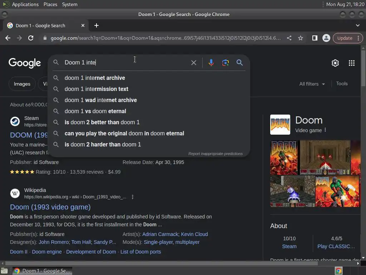Open more options beside Video game label
Viewport: 366px width, 275px height.
pos(325,130)
